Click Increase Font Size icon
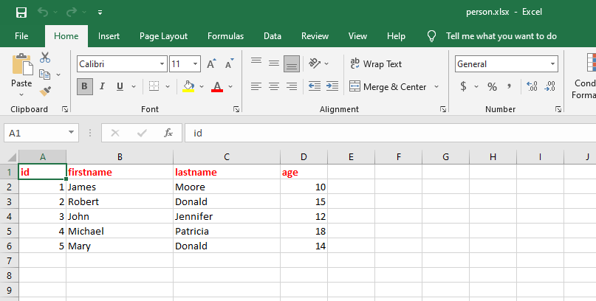Viewport: 596px width, 301px height. coord(212,63)
